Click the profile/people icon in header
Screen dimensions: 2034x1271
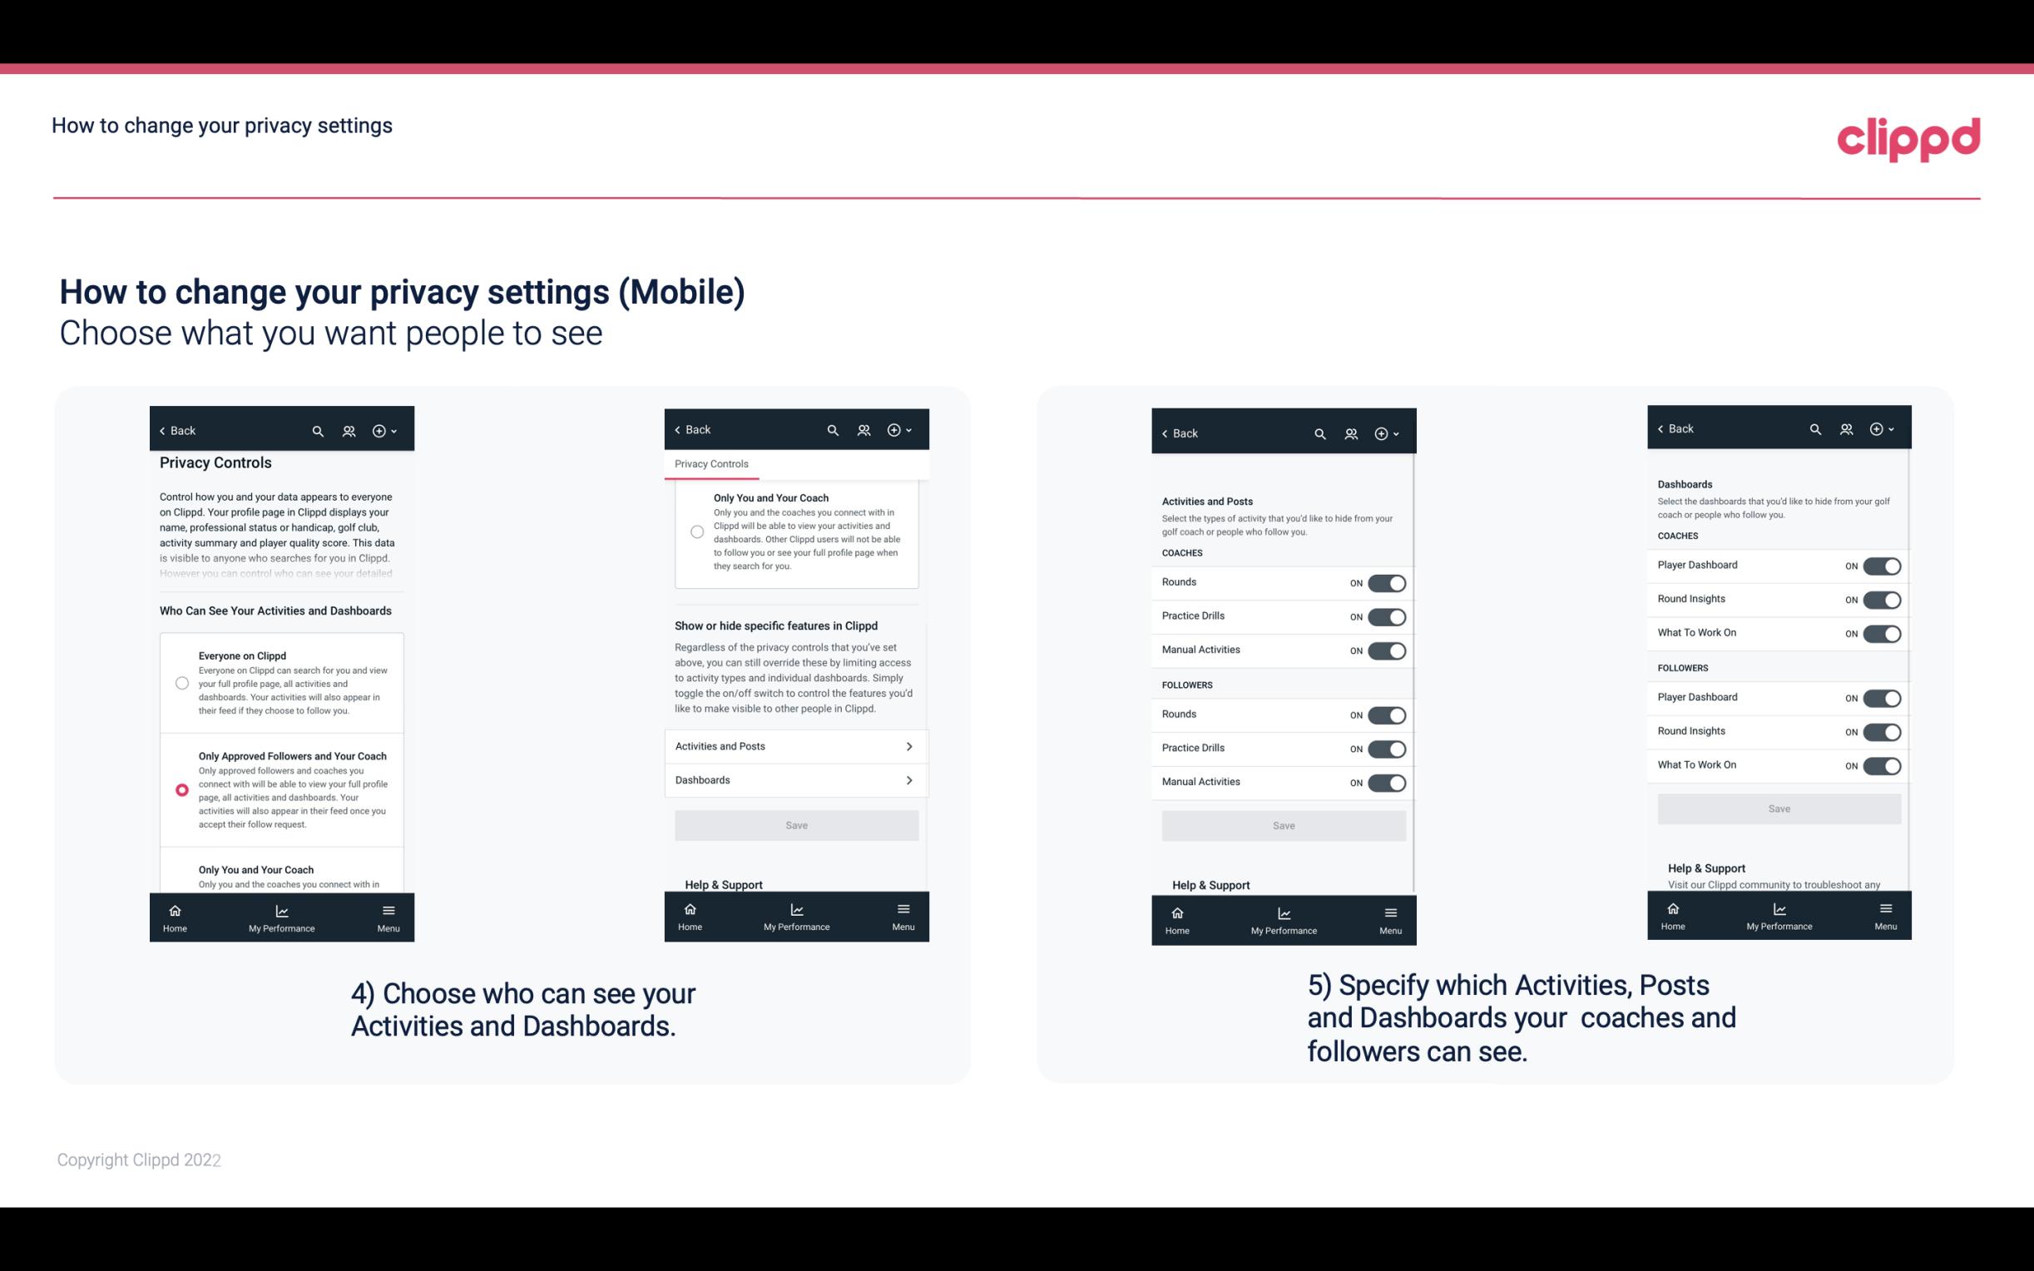coord(347,429)
